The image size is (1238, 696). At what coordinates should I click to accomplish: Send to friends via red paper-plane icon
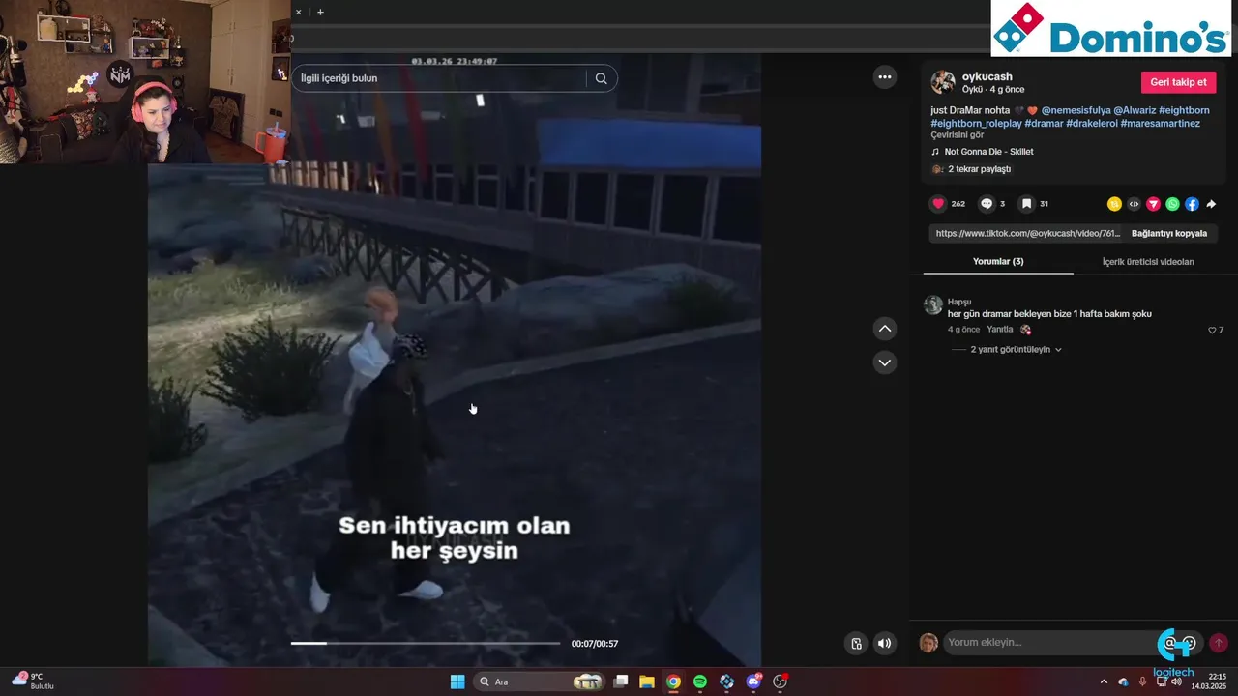point(1153,204)
